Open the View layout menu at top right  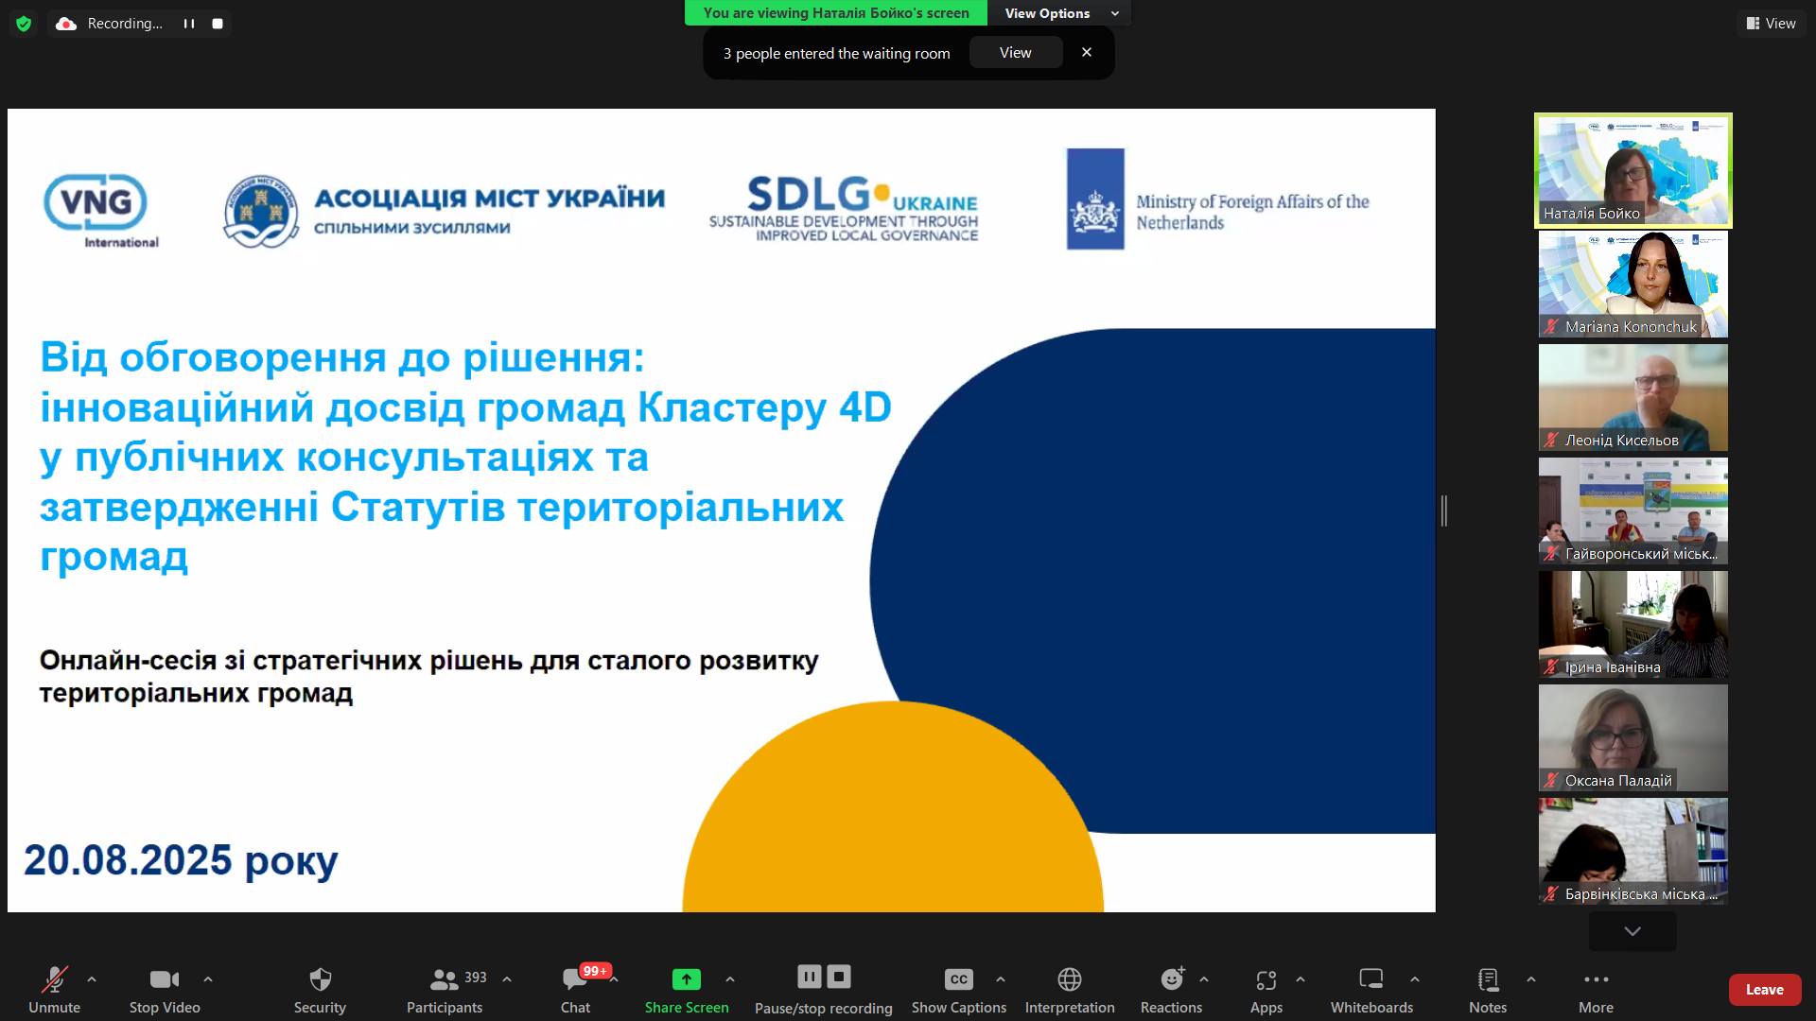tap(1771, 23)
